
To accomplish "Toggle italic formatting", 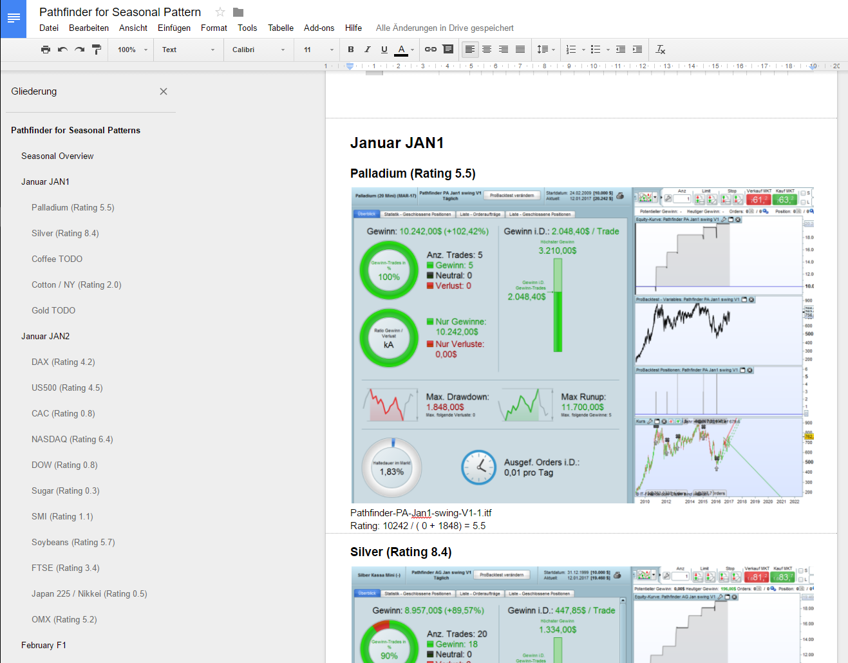I will pyautogui.click(x=368, y=50).
